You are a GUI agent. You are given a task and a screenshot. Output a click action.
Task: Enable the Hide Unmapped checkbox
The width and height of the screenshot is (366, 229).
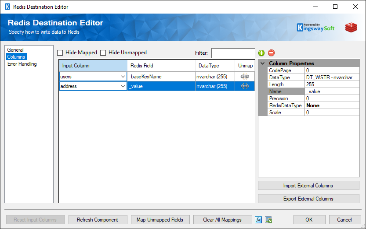[x=103, y=53]
